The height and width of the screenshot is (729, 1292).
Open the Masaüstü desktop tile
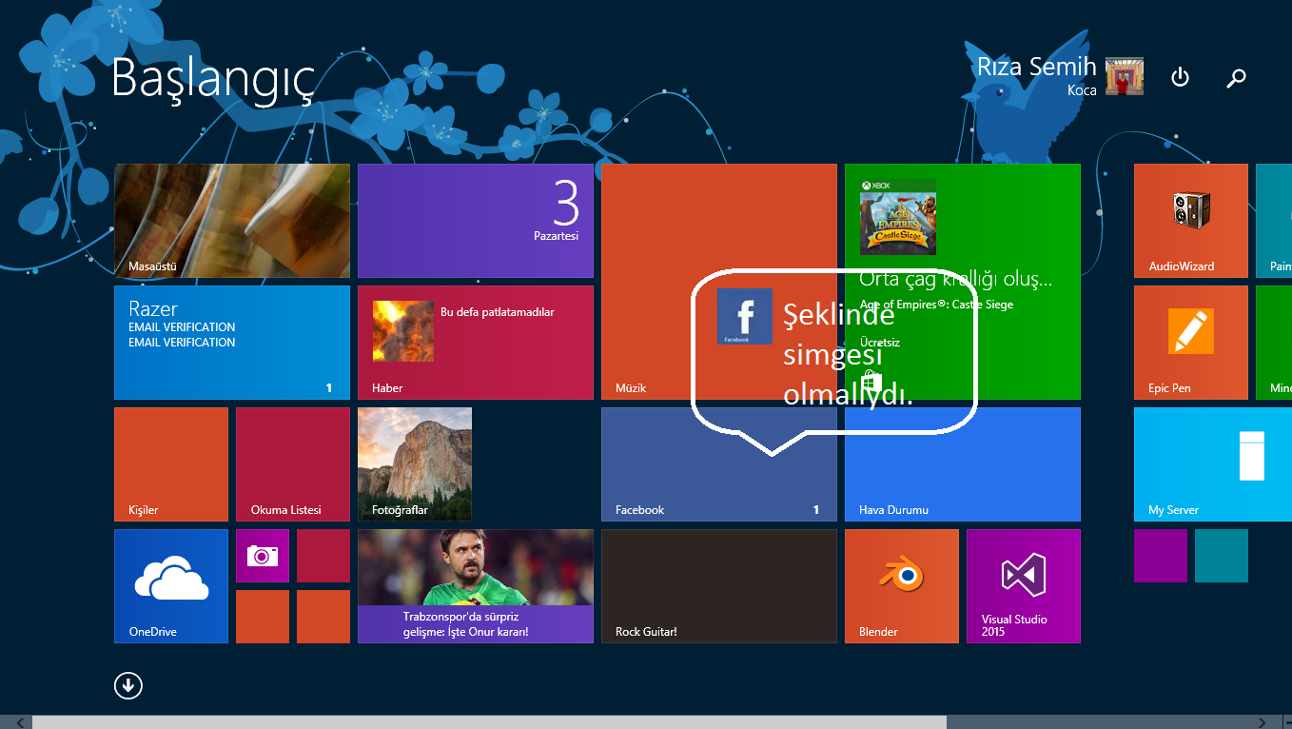231,221
